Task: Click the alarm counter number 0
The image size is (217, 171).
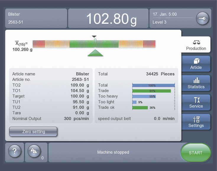Action: (43, 158)
